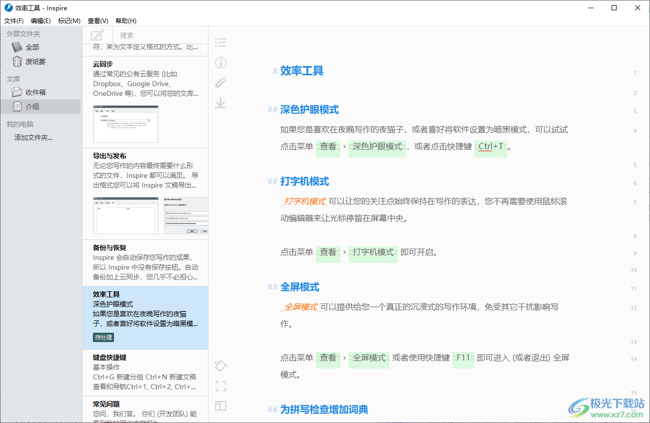Open the 查看(V) menu
650x423 pixels.
[98, 21]
